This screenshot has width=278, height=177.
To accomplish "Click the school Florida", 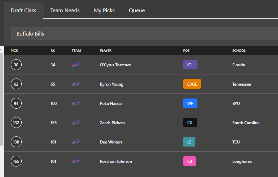I will point(239,65).
